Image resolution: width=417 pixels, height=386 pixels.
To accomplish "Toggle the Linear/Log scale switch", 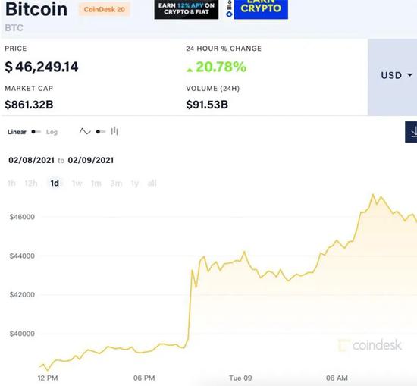I will (x=36, y=132).
